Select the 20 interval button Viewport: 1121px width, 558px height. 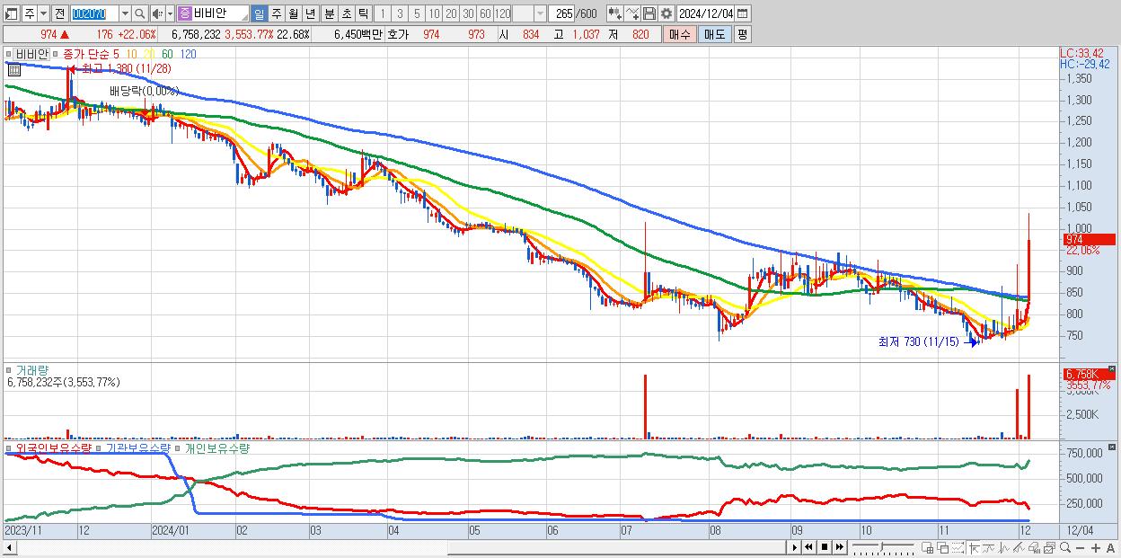(451, 13)
